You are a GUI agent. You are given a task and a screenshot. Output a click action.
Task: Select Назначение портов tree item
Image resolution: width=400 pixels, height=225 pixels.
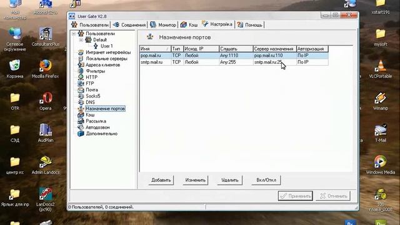coord(105,109)
